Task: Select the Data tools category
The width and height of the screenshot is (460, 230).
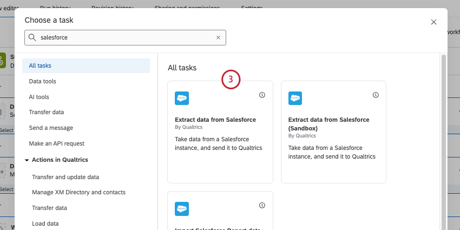Action: click(42, 81)
